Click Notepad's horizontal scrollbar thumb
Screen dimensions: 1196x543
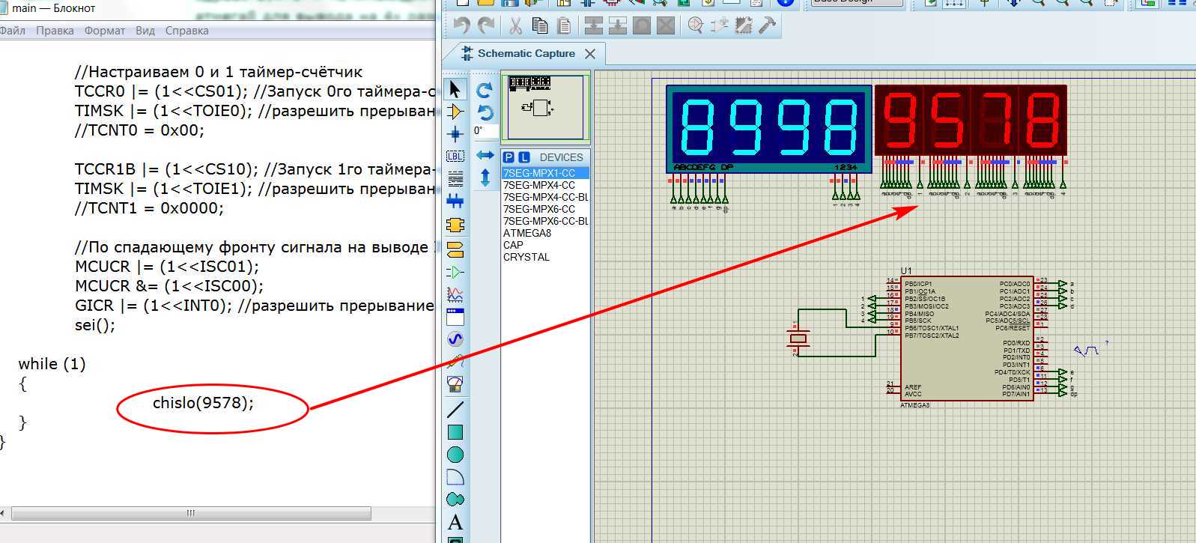click(191, 514)
